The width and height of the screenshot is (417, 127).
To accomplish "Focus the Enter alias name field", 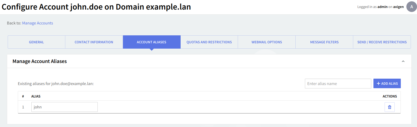I will point(338,83).
